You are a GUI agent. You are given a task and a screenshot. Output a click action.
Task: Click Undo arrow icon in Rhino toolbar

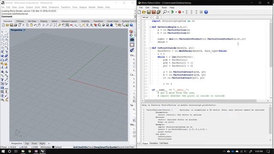[36, 25]
